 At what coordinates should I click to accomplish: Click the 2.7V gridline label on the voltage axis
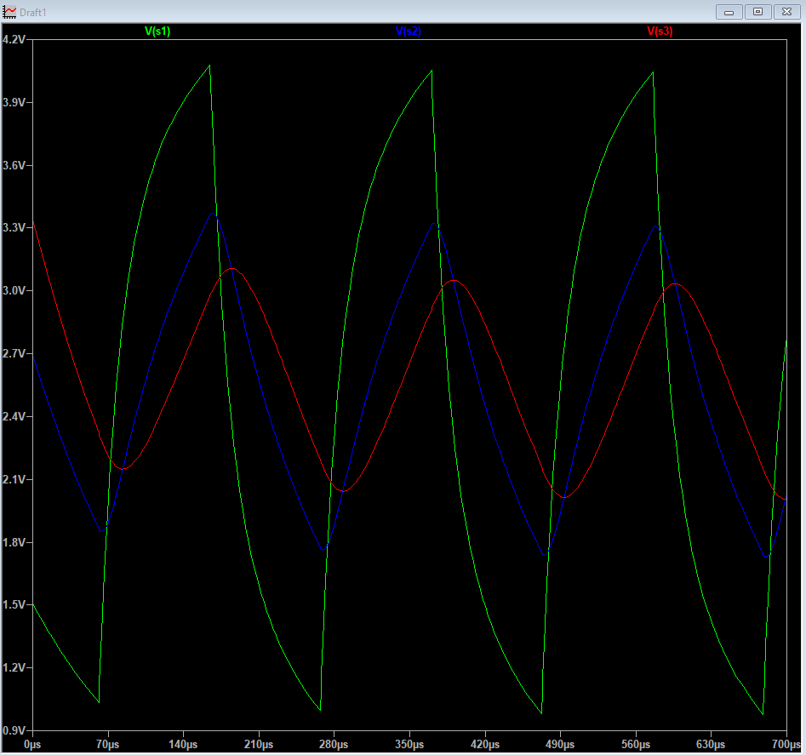[15, 353]
